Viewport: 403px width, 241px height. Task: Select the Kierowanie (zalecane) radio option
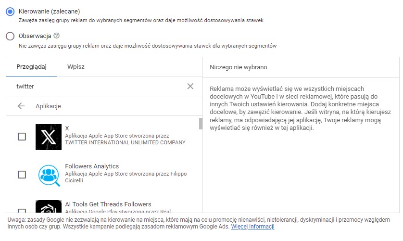tap(10, 12)
